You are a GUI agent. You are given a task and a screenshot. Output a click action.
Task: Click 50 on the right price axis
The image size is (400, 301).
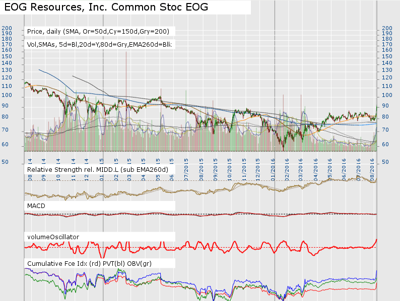click(385, 162)
